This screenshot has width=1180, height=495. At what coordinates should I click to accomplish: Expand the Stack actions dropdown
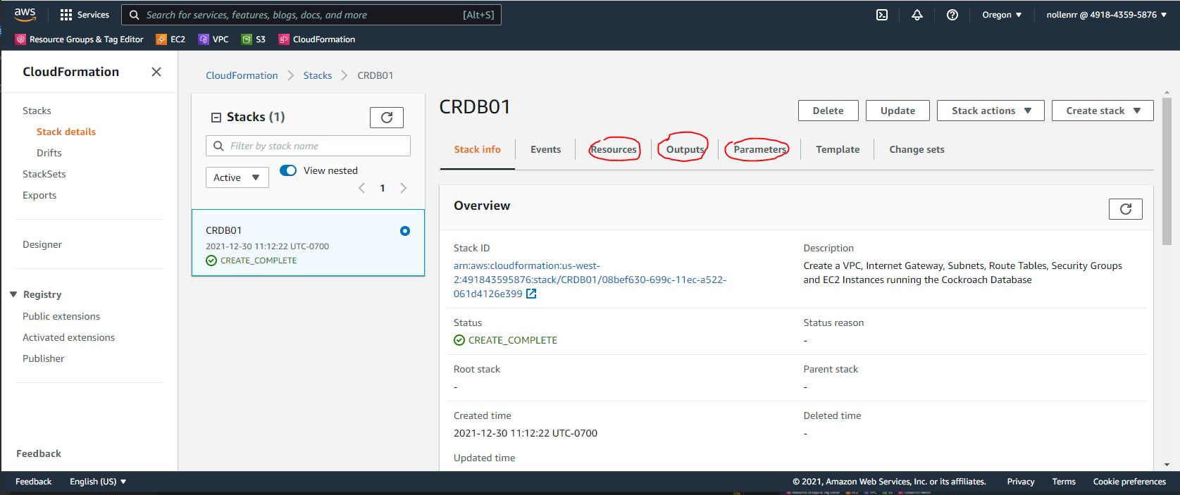(990, 111)
